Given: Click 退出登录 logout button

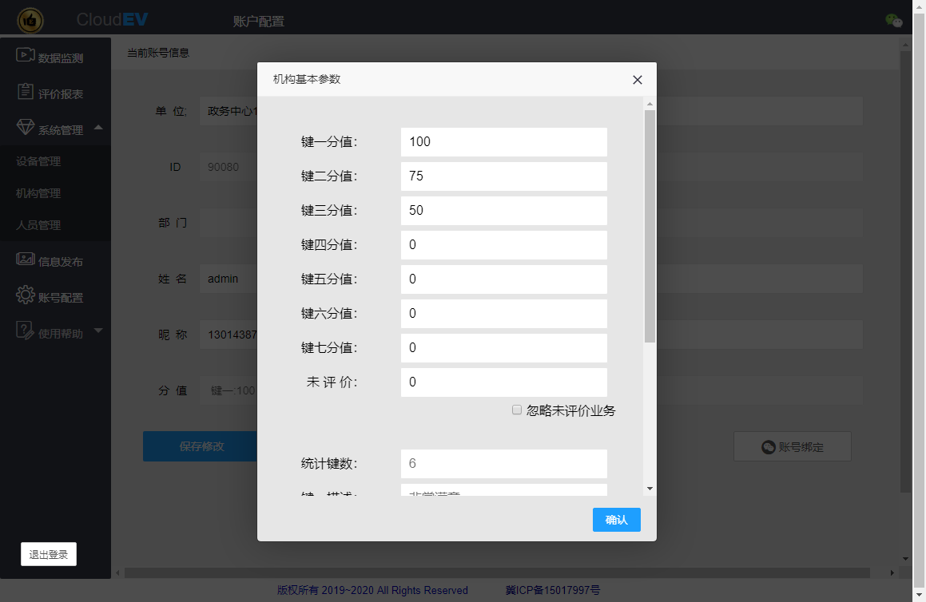Looking at the screenshot, I should [49, 554].
